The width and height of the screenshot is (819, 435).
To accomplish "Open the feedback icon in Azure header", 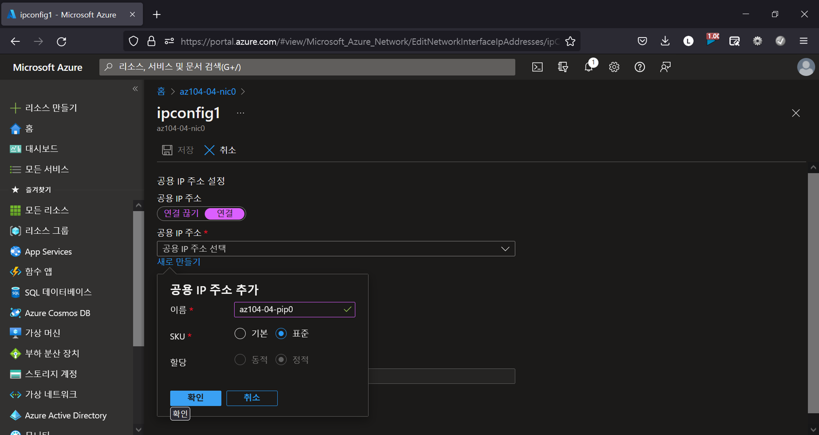I will click(x=665, y=67).
